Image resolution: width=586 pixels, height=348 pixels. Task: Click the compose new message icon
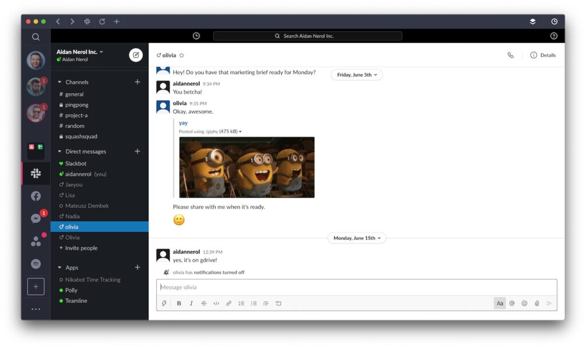tap(136, 55)
